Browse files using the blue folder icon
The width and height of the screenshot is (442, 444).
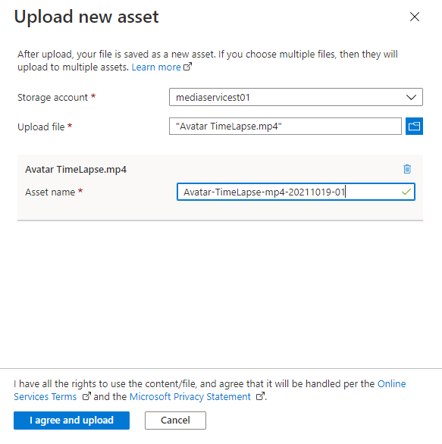[x=414, y=127]
